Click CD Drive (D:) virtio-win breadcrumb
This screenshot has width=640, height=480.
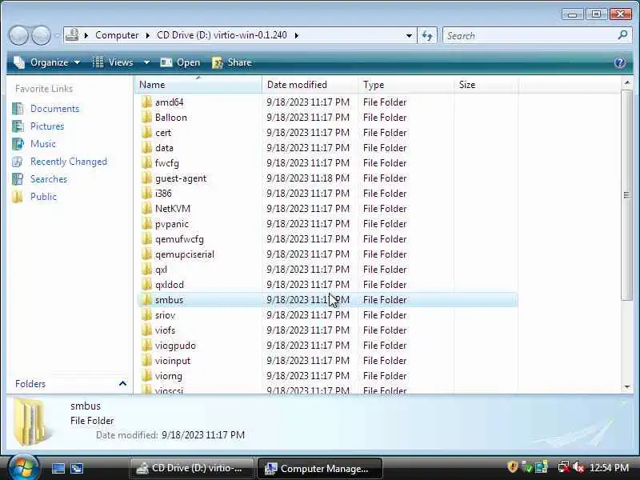click(x=222, y=35)
